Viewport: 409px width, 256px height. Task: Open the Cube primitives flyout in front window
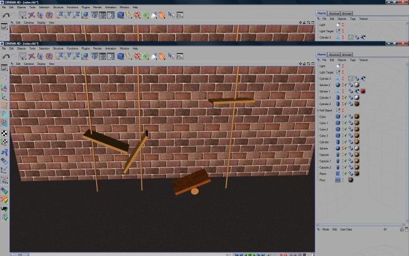tap(120, 57)
